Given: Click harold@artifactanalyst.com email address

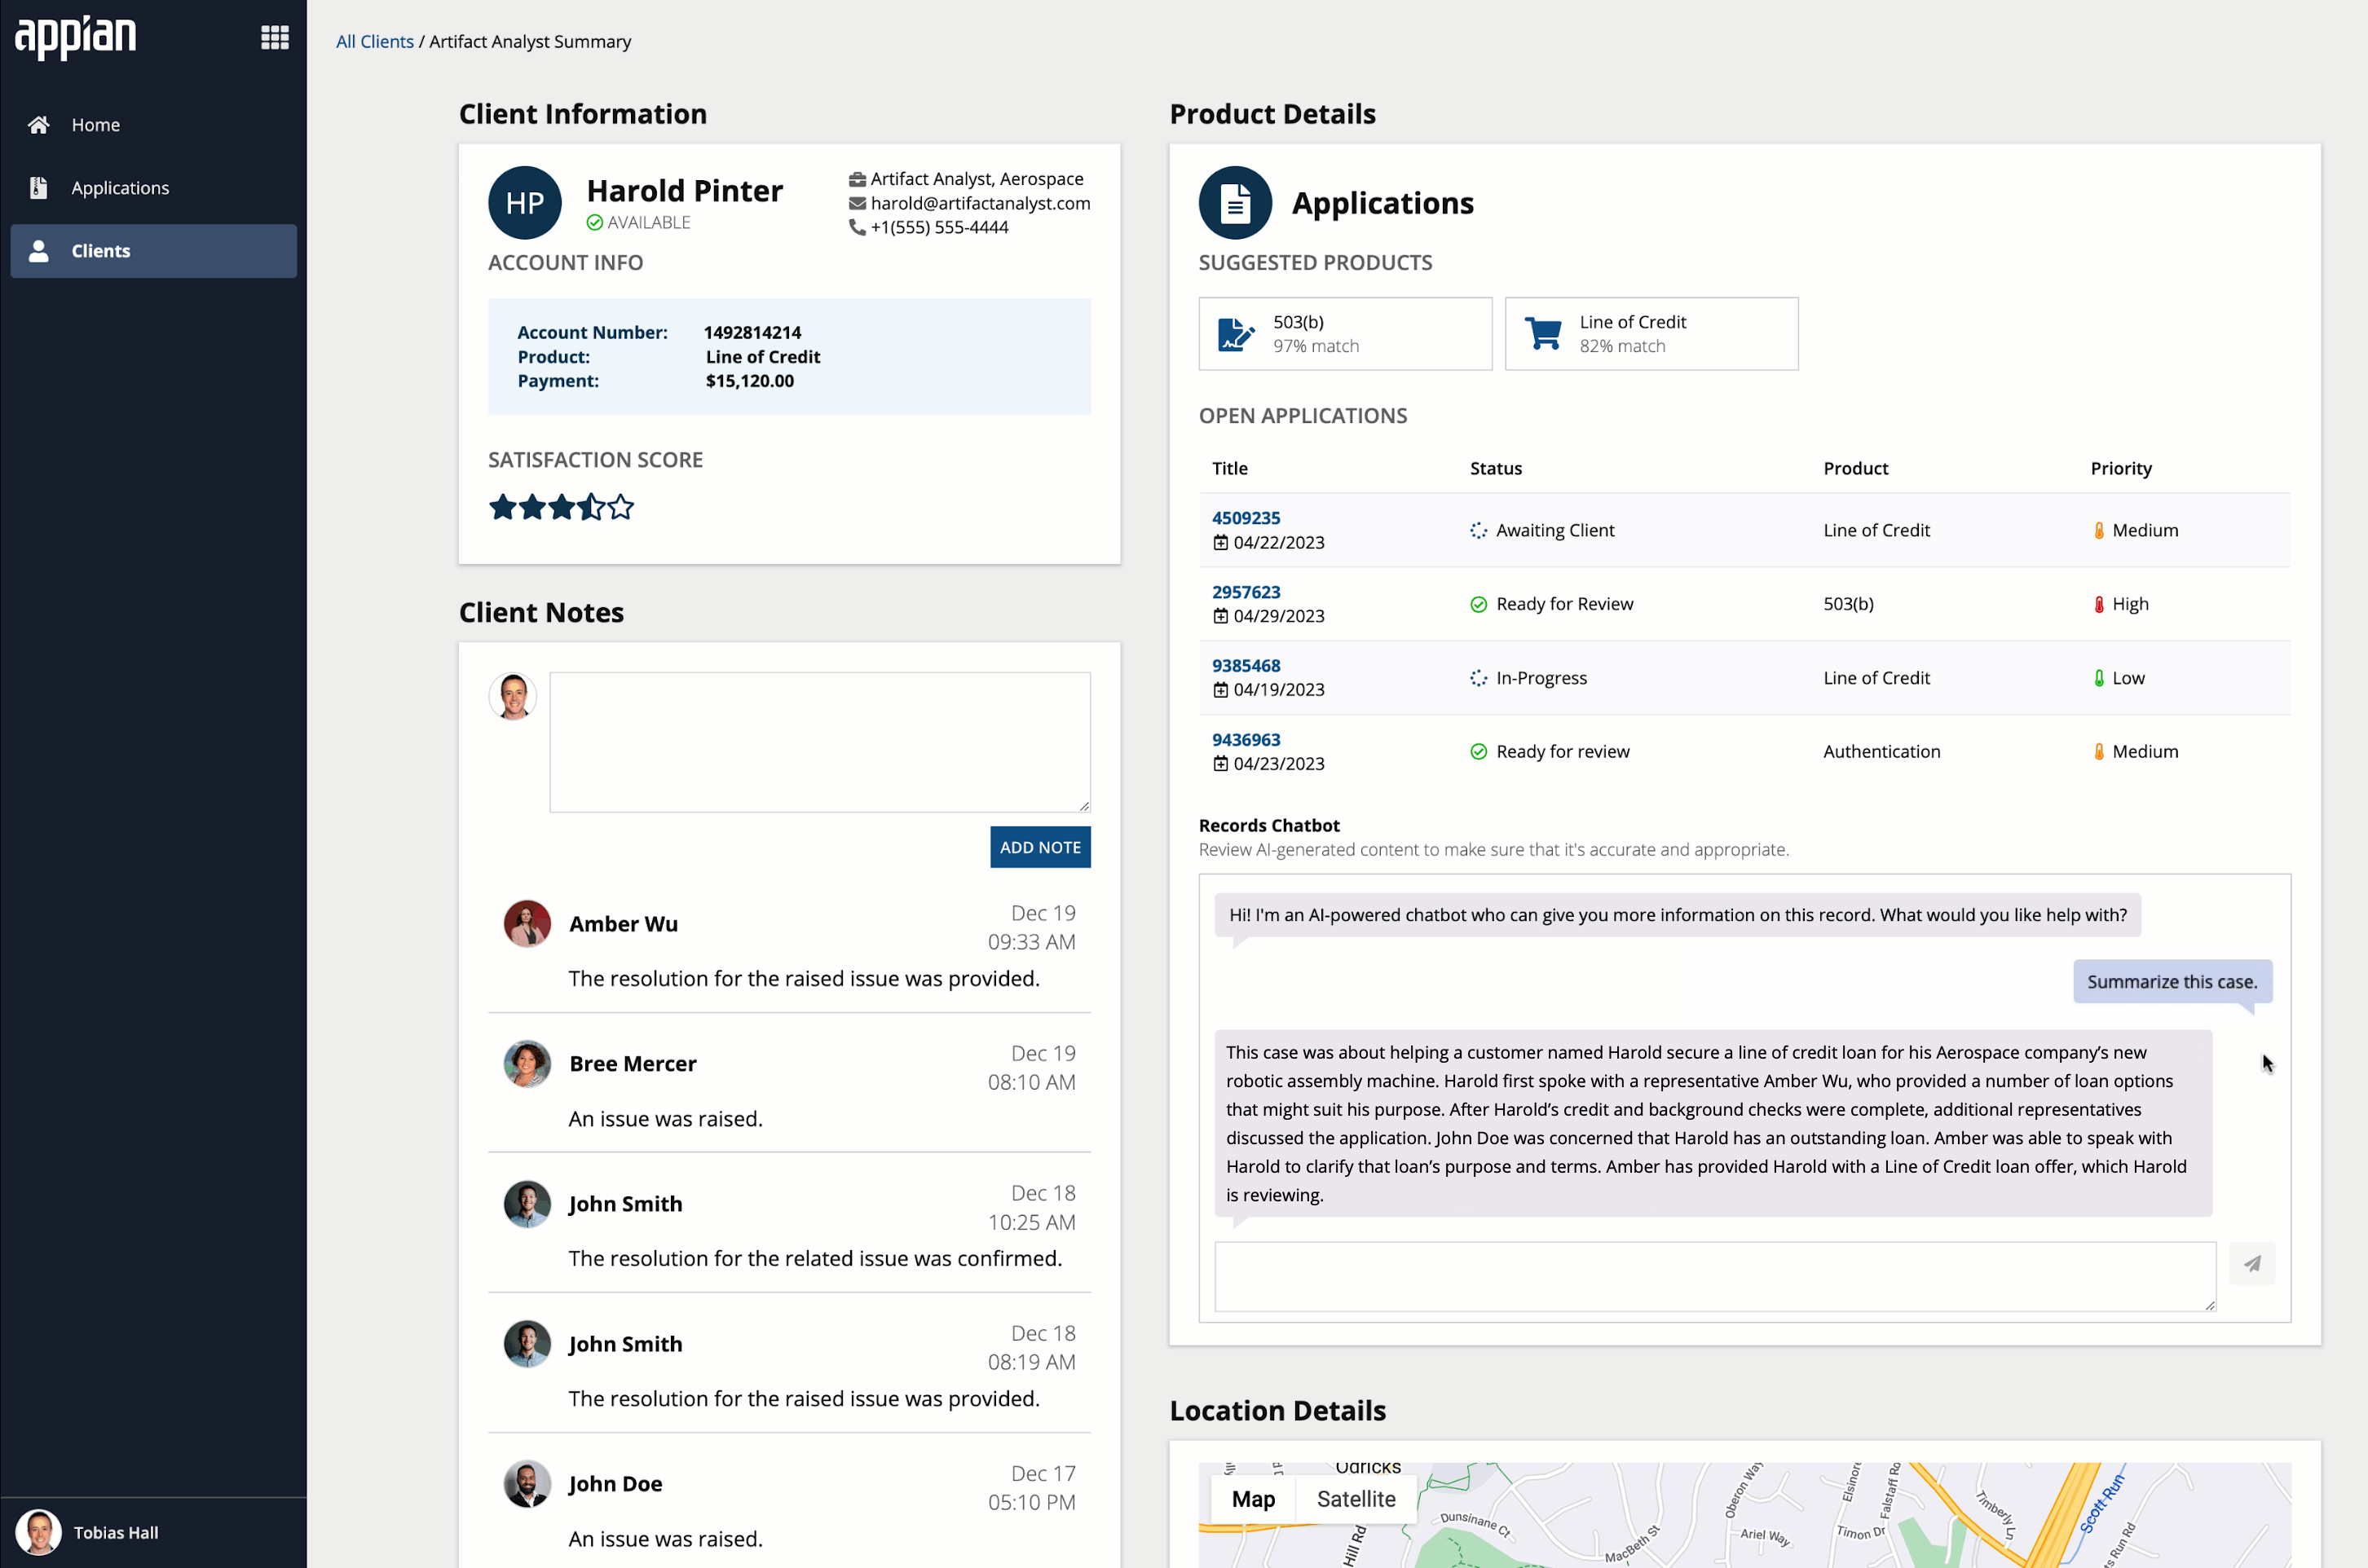Looking at the screenshot, I should click(x=980, y=203).
